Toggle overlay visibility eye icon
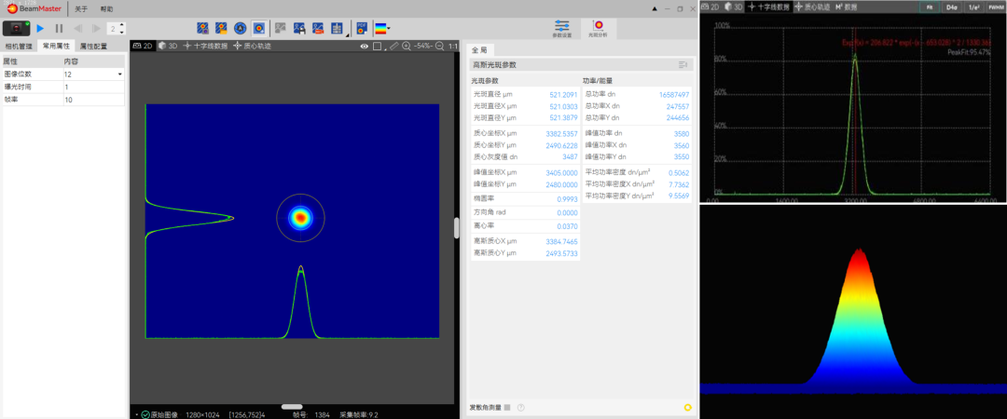Image resolution: width=1007 pixels, height=419 pixels. 365,47
